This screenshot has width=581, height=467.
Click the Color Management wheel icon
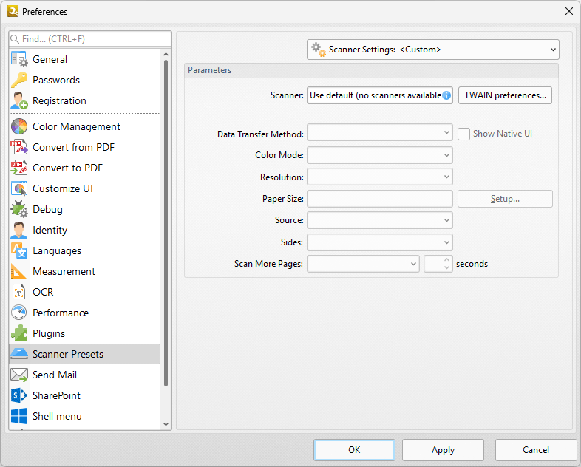point(19,126)
